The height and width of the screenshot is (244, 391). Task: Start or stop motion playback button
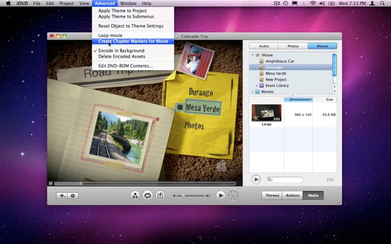[148, 196]
